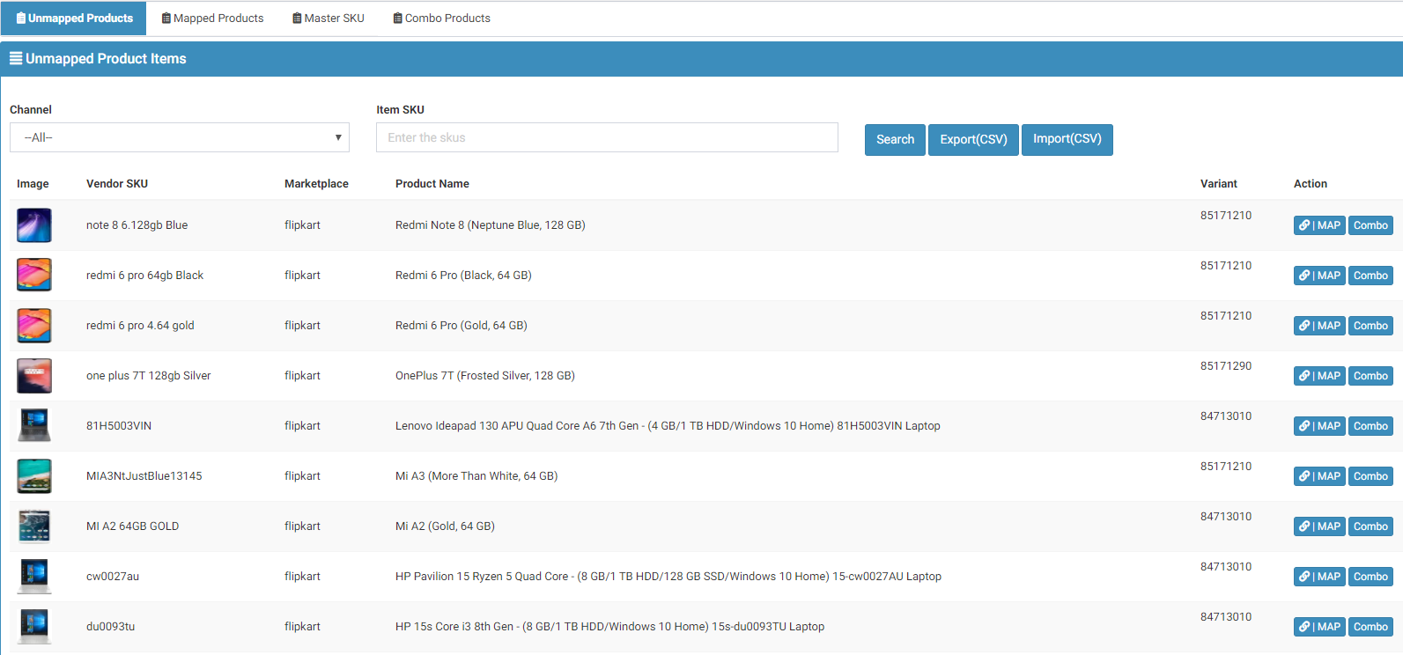Map the Mi A3 More Than White item
This screenshot has width=1403, height=655.
[x=1318, y=476]
